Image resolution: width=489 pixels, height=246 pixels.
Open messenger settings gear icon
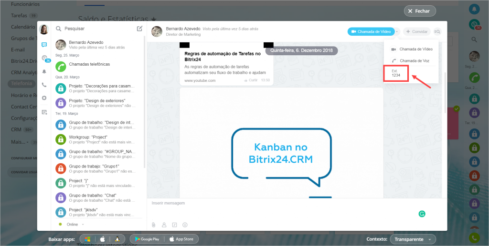[x=44, y=98]
